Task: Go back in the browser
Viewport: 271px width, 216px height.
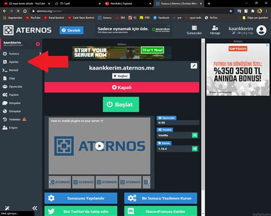Action: (x=5, y=11)
